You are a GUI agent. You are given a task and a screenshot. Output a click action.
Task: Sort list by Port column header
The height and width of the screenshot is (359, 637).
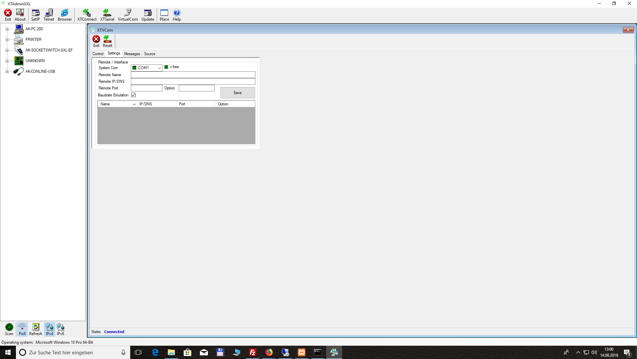pos(196,104)
